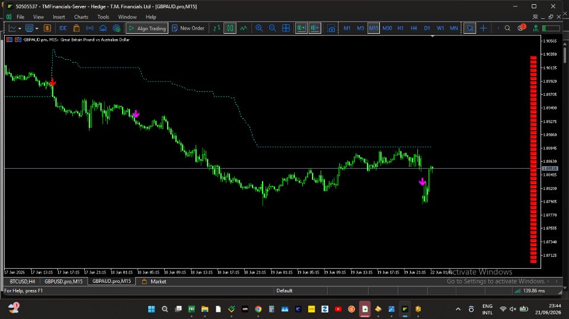This screenshot has width=569, height=319.
Task: Open the View menu
Action: click(38, 17)
